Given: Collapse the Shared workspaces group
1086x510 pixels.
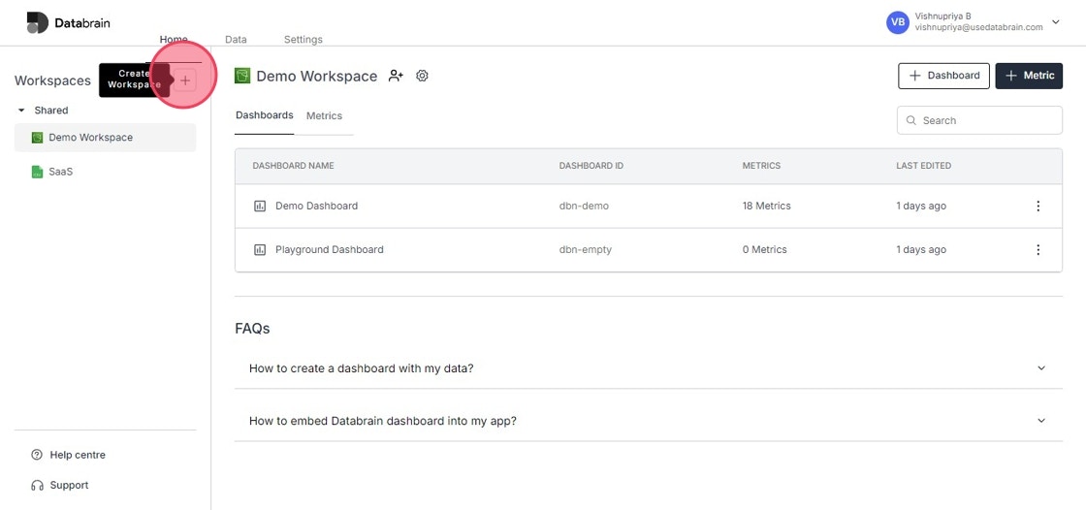Looking at the screenshot, I should click(21, 111).
